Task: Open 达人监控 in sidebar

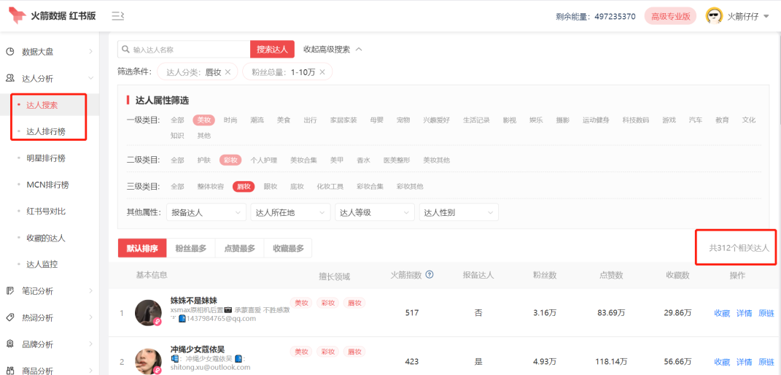Action: 42,264
